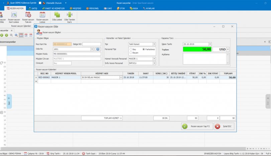Click the Müşteri Kodu input field
271x156 pixels.
[x=77, y=54]
